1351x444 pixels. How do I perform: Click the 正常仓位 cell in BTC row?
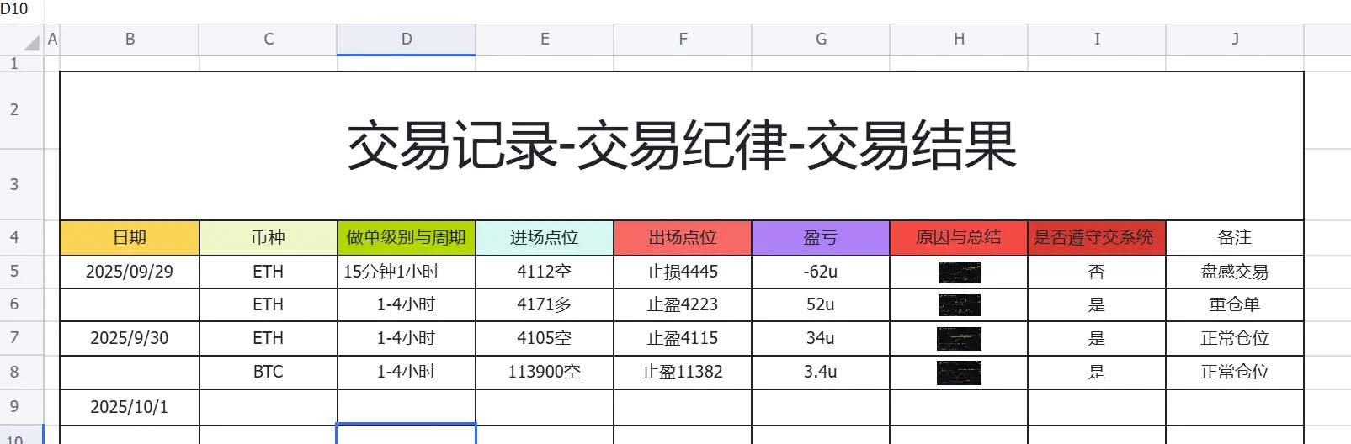click(1235, 372)
